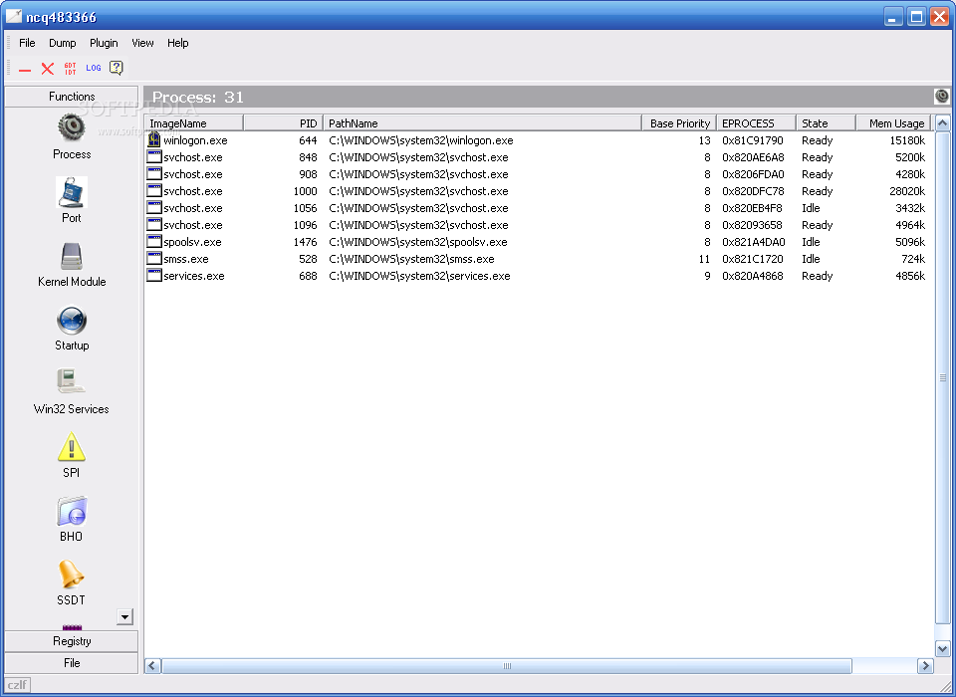Click path C:\WINDOWS\system32\smss.exe
Image resolution: width=956 pixels, height=697 pixels.
click(x=411, y=259)
